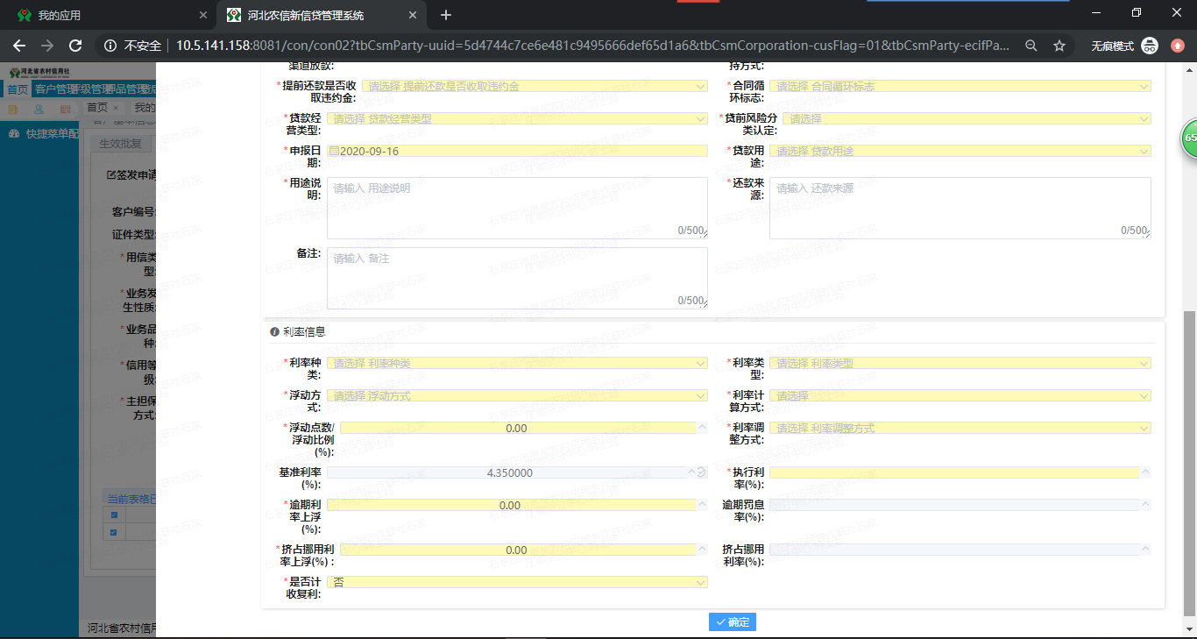Open the 浮动方式 dropdown

coord(517,395)
